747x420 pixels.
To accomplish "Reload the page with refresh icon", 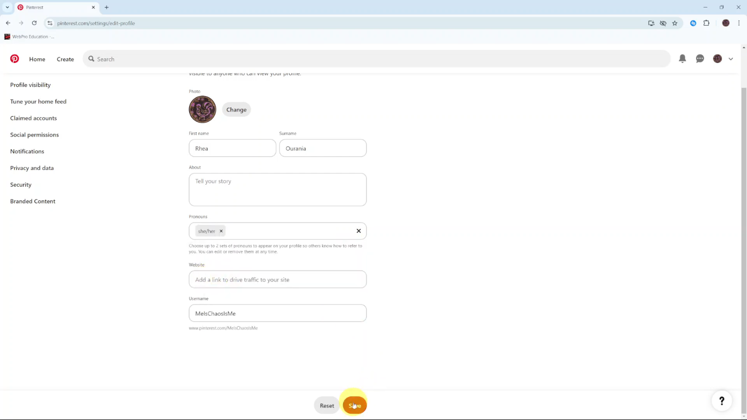I will pos(34,23).
